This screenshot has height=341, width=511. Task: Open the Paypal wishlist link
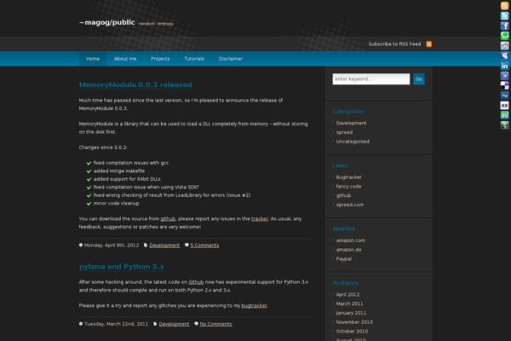click(344, 259)
